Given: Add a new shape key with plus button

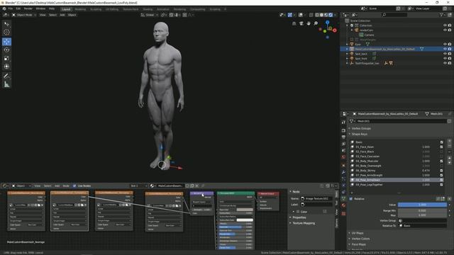Looking at the screenshot, I should click(x=449, y=142).
